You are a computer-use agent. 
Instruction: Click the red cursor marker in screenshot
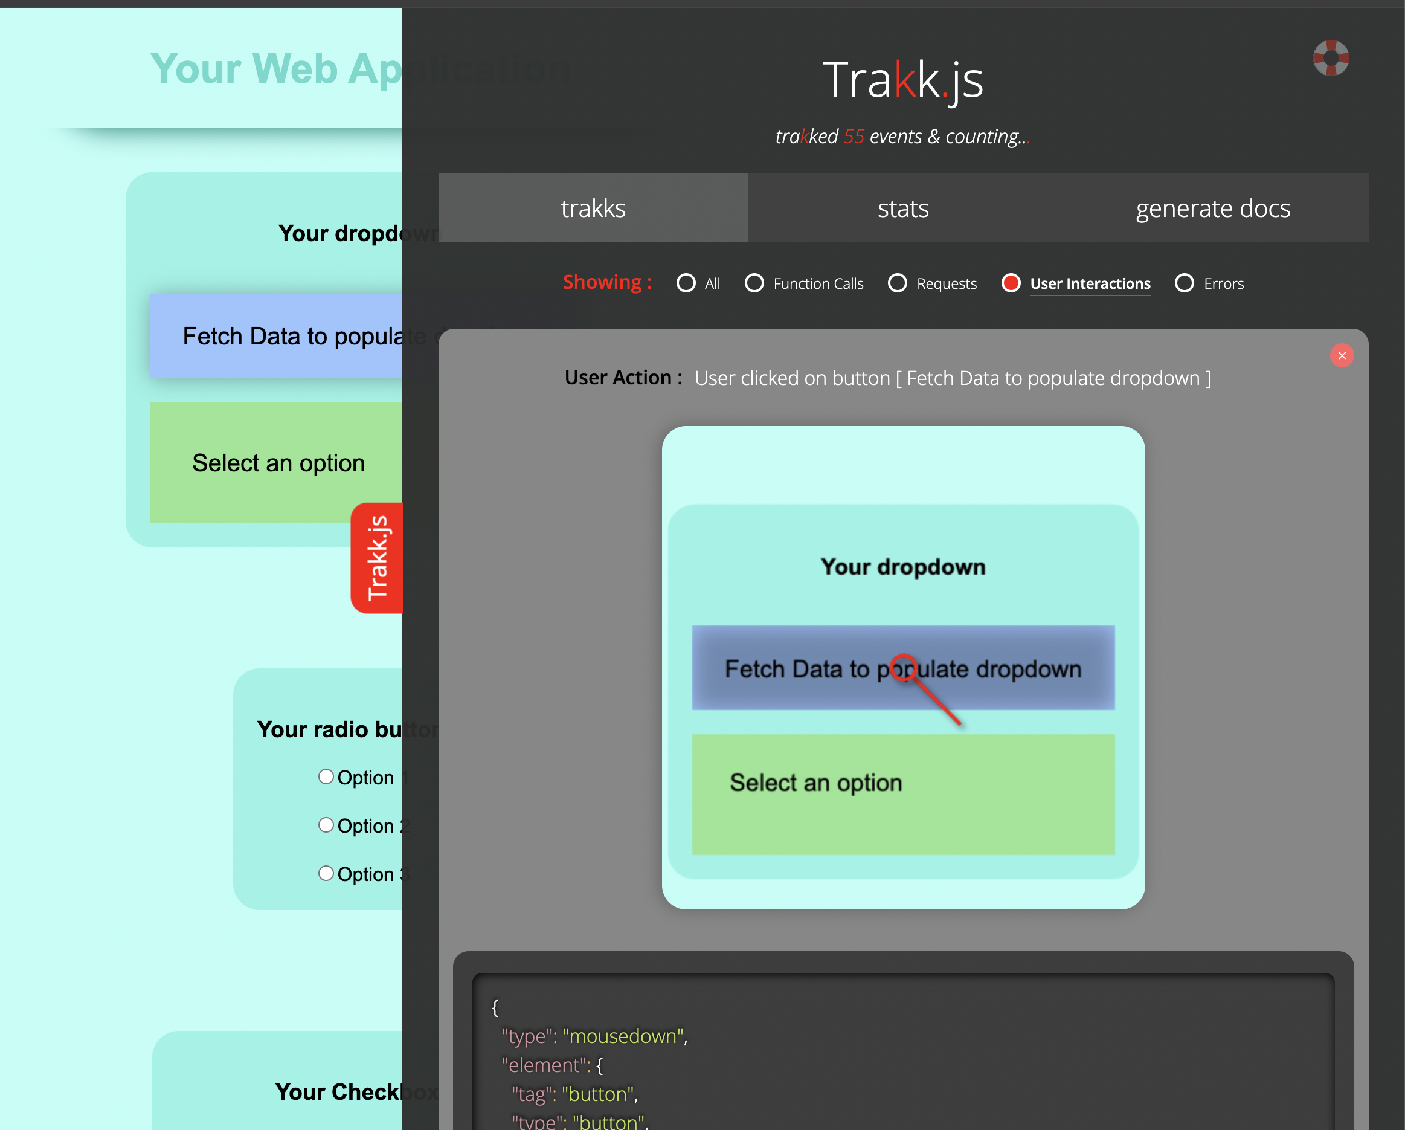click(903, 667)
